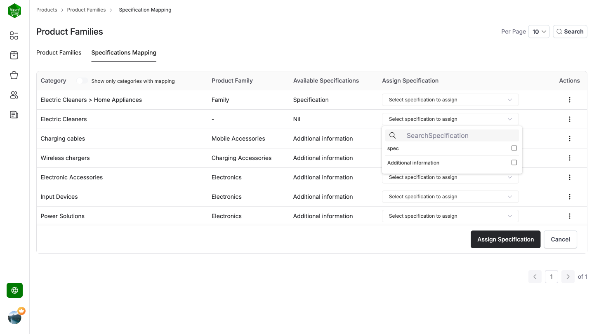
Task: Click the Spurt logo at top left
Action: (x=14, y=11)
